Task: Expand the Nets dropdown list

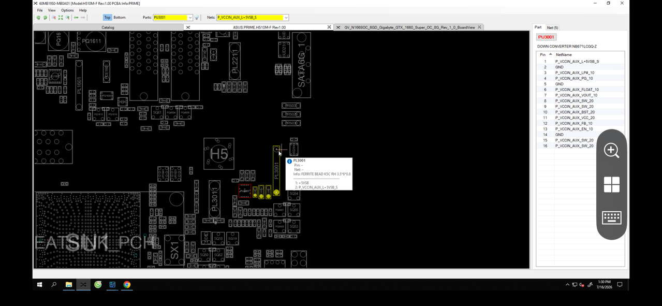Action: (x=286, y=18)
